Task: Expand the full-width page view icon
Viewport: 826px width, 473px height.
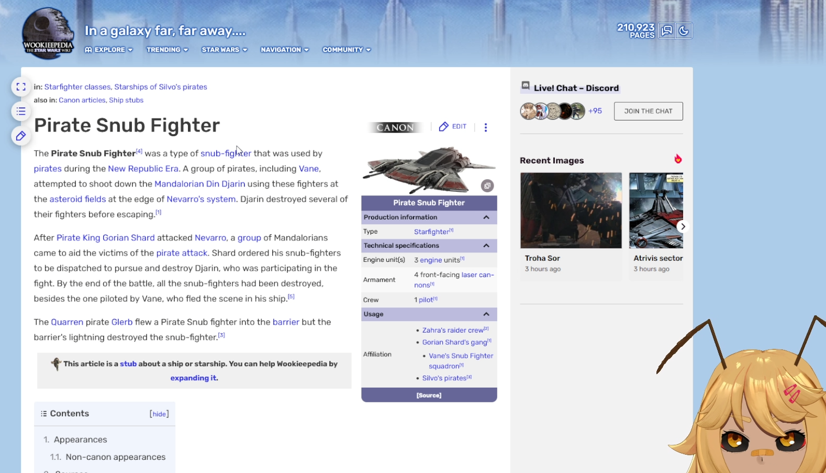Action: pos(21,87)
